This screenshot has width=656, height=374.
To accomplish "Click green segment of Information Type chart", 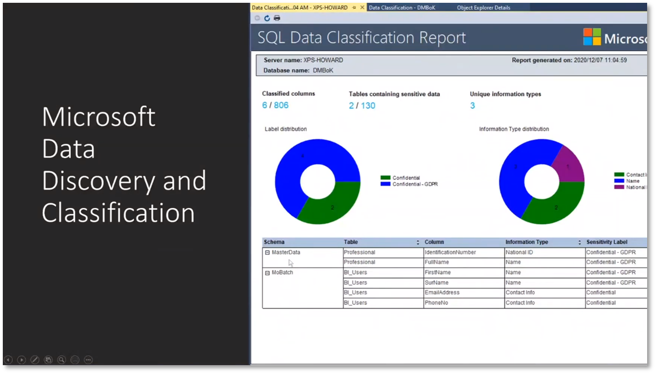I will [x=556, y=207].
